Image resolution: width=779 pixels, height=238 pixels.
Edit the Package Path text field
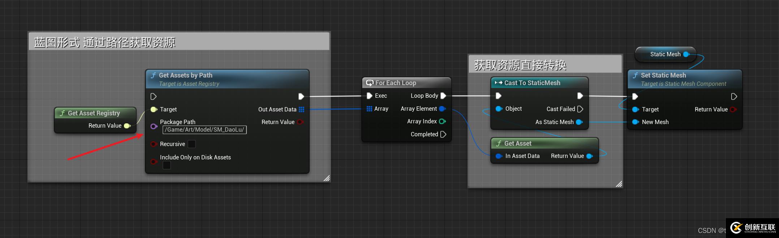(x=205, y=130)
